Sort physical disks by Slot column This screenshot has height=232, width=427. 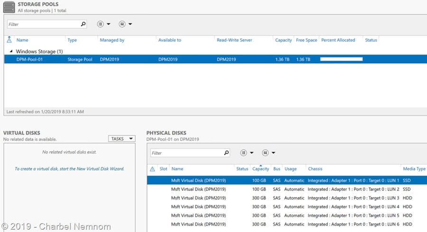click(163, 169)
